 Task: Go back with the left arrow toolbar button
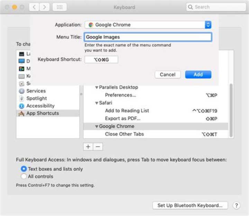[34, 7]
